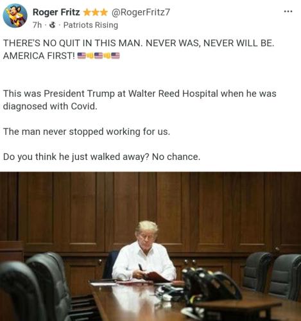Click the "THERE'S NO QUIT IN THIS MAN" line
301x321 pixels.
tap(139, 43)
